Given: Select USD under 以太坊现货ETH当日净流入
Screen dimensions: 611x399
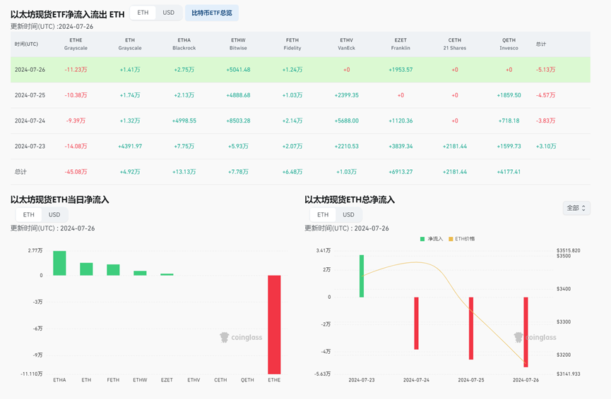Looking at the screenshot, I should [x=54, y=214].
